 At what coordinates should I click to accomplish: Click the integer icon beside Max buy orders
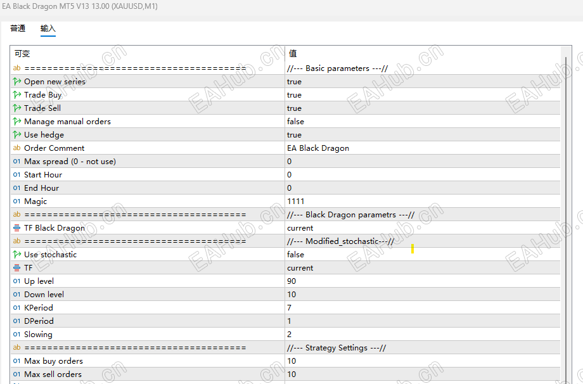[16, 361]
